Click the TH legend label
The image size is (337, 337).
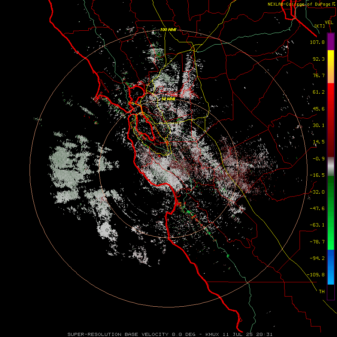322,292
